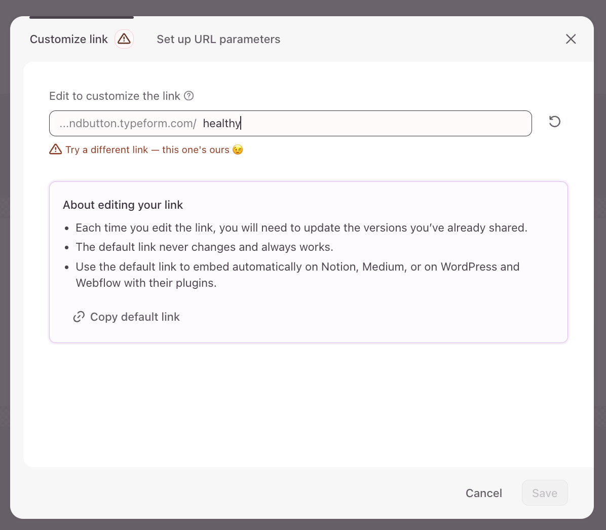This screenshot has height=530, width=606.
Task: Click the bullet about the default link never changing
Action: tap(204, 247)
